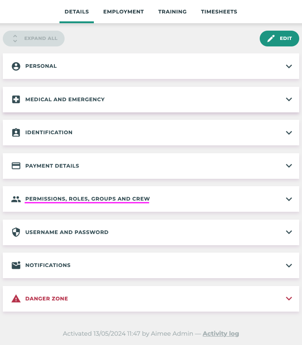The width and height of the screenshot is (302, 345).
Task: Go to the Timesheets tab
Action: (x=219, y=12)
